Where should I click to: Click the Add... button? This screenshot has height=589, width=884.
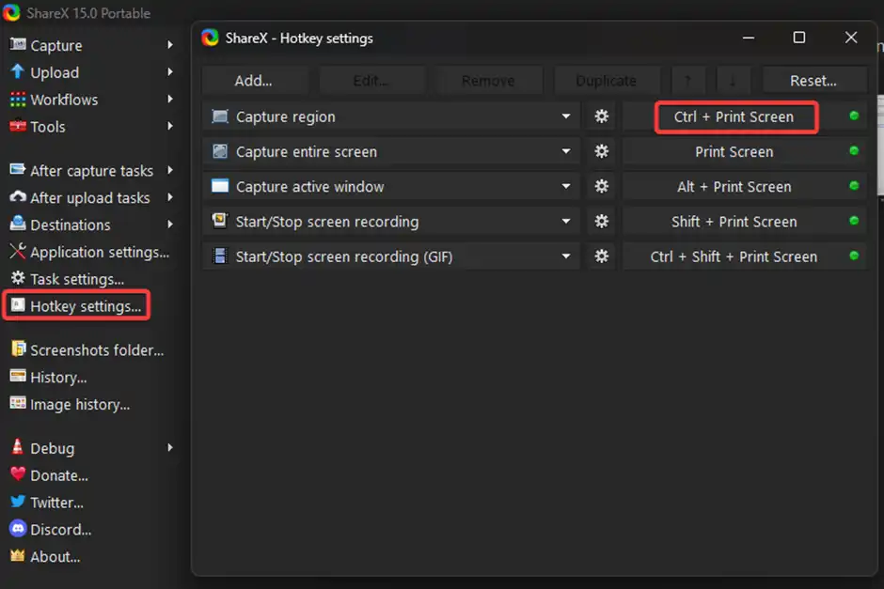[254, 80]
